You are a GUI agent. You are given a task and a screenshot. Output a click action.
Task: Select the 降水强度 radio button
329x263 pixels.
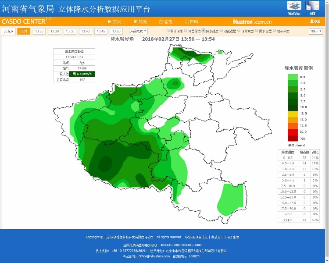click(x=203, y=31)
